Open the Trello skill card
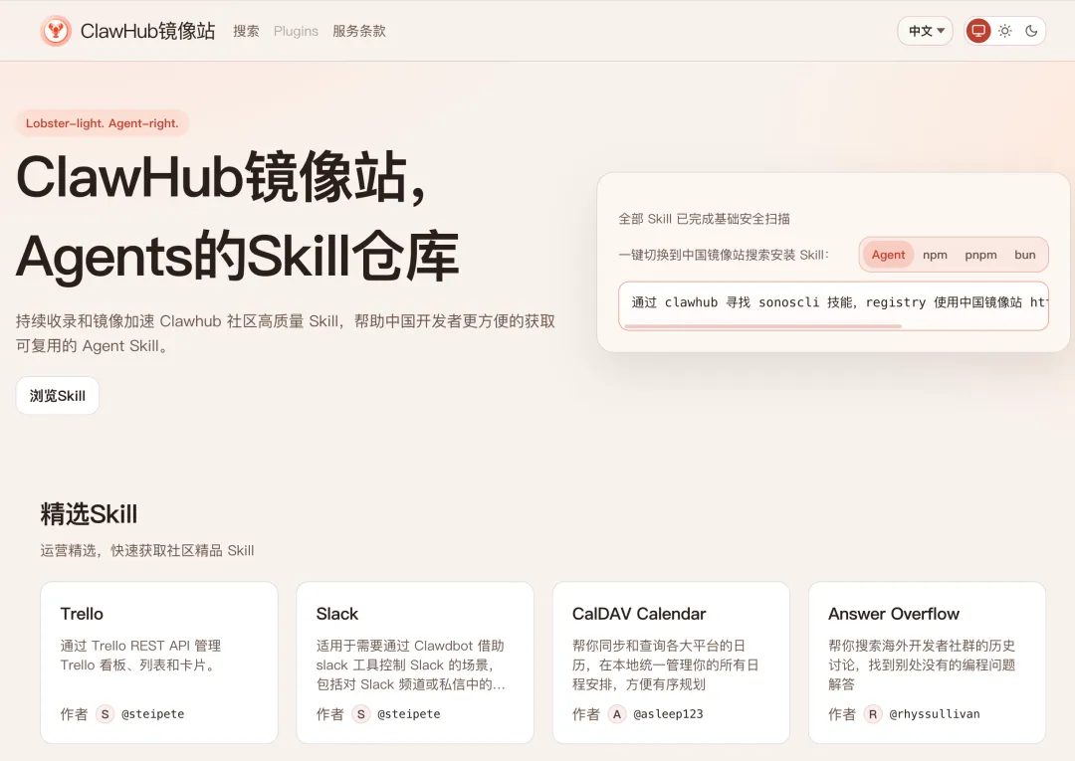The width and height of the screenshot is (1075, 761). (159, 663)
